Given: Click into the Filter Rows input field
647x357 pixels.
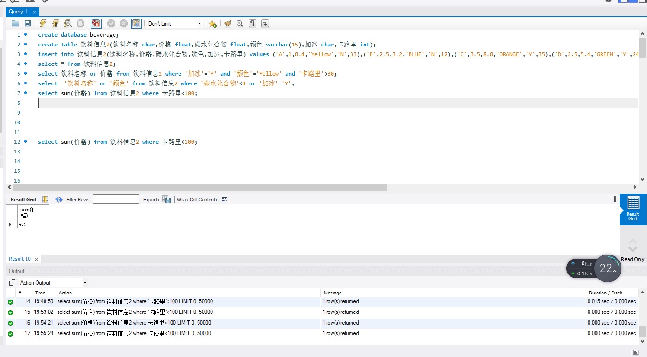Looking at the screenshot, I should (x=116, y=199).
